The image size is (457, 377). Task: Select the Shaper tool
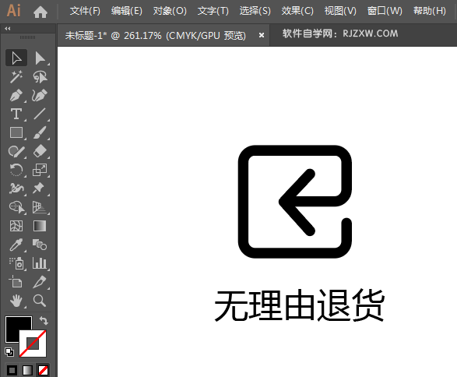(16, 151)
